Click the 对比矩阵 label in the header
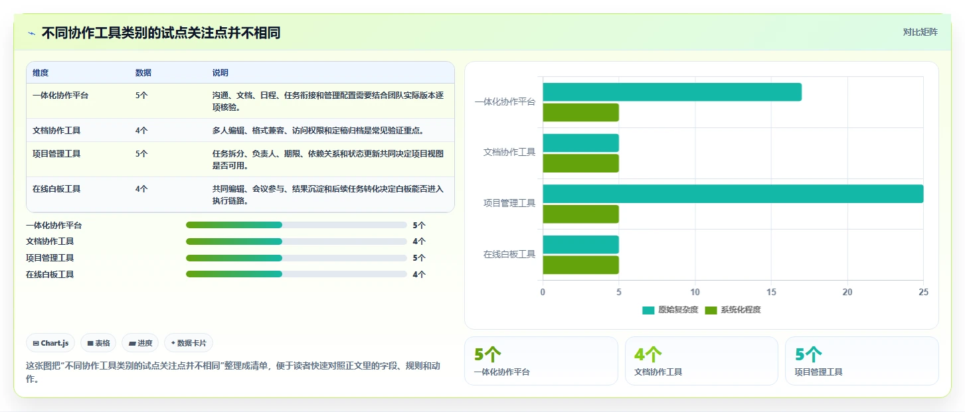The height and width of the screenshot is (412, 965). [920, 32]
